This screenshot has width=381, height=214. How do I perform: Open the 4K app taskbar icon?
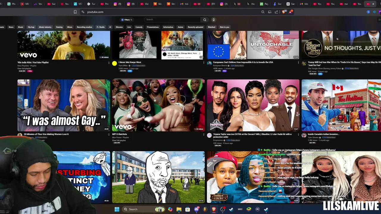point(257,209)
